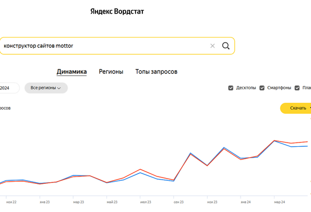Select the май 23 axis label
311x212 pixels.
112,202
